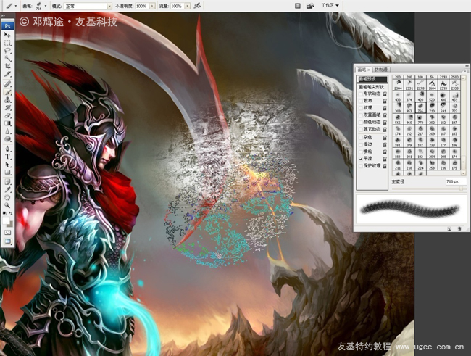
Task: Select the Gradient tool
Action: pyautogui.click(x=7, y=123)
